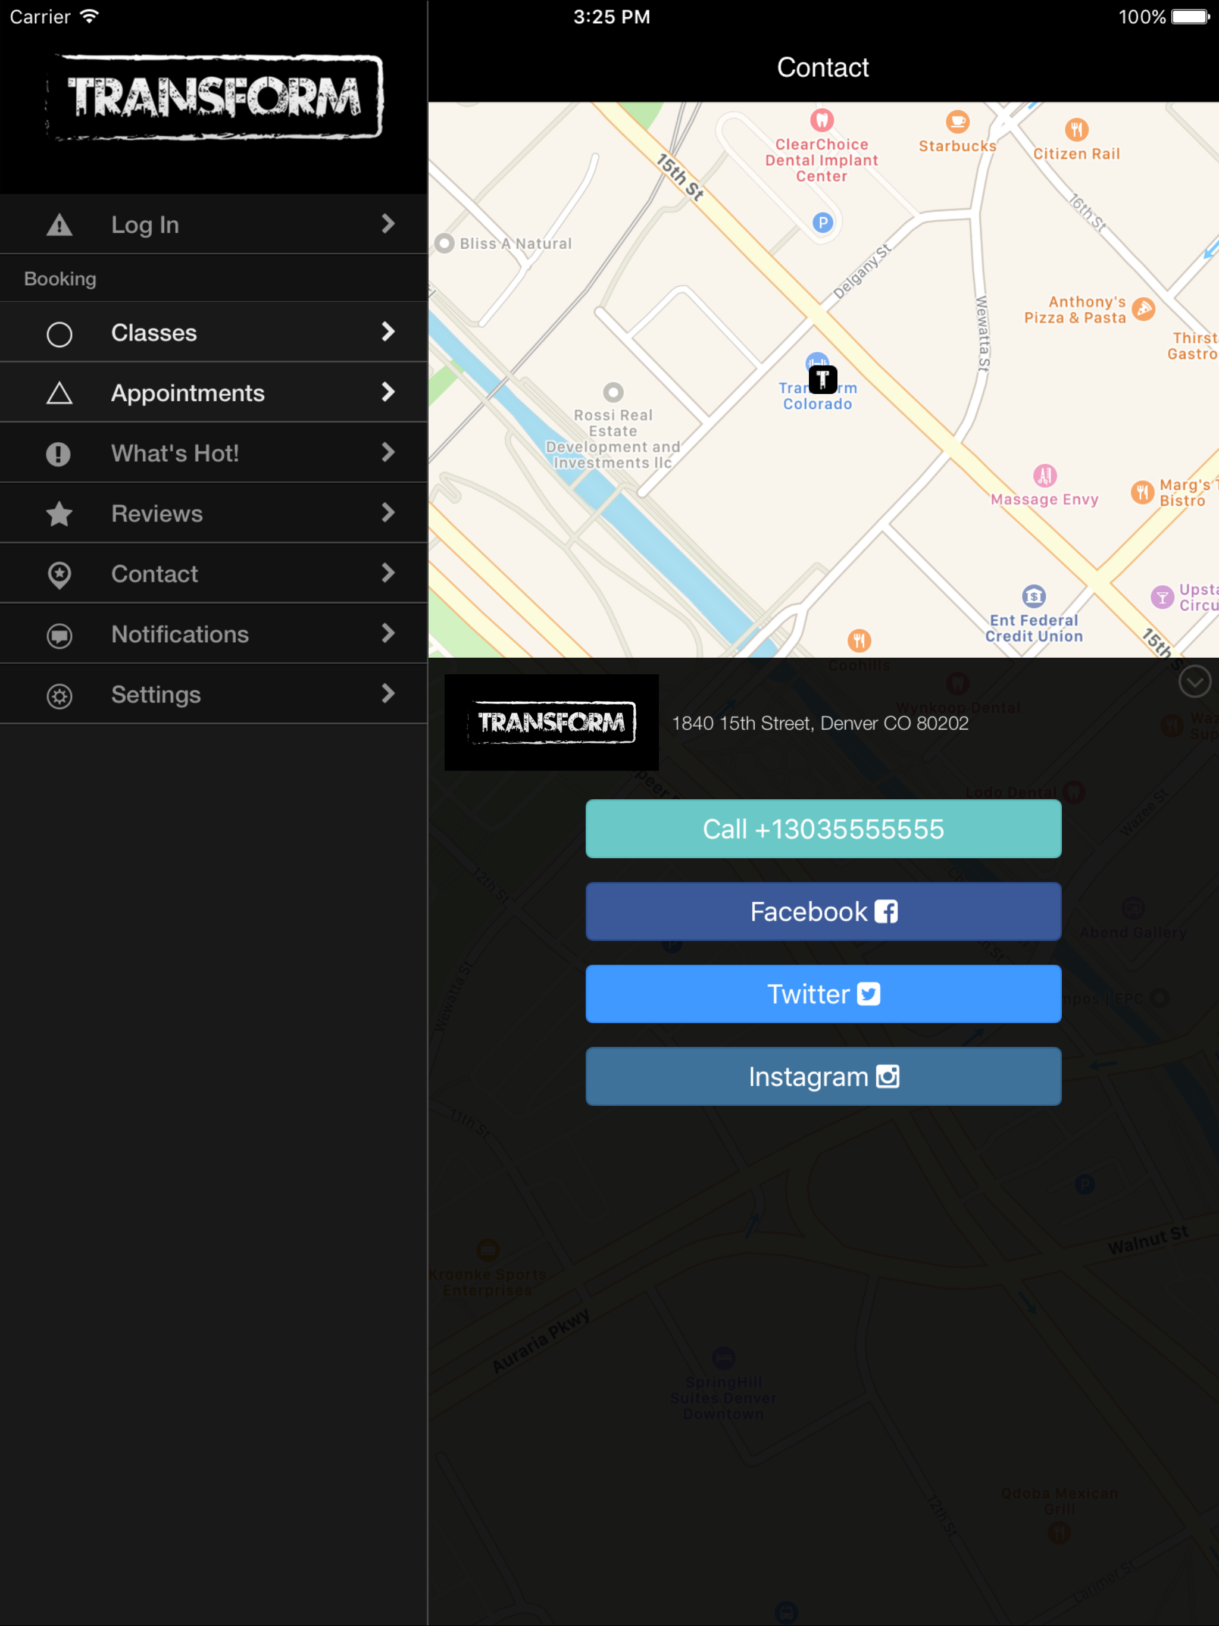1219x1626 pixels.
Task: Select the Notifications menu item
Action: click(x=213, y=634)
